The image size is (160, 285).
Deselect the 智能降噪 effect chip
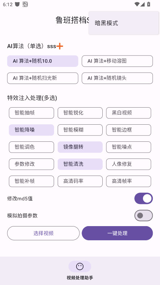31,130
